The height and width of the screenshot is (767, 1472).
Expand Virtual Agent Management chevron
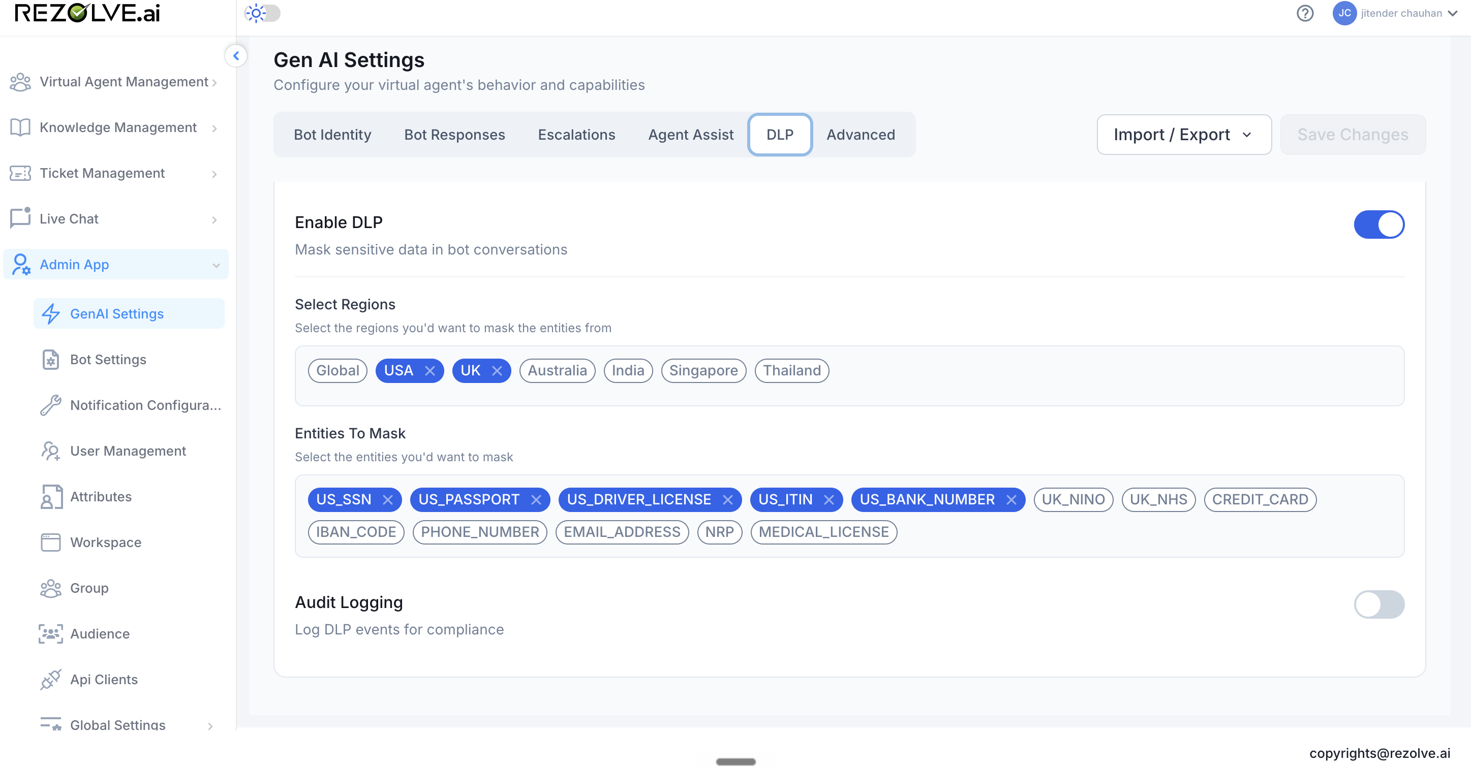tap(214, 83)
